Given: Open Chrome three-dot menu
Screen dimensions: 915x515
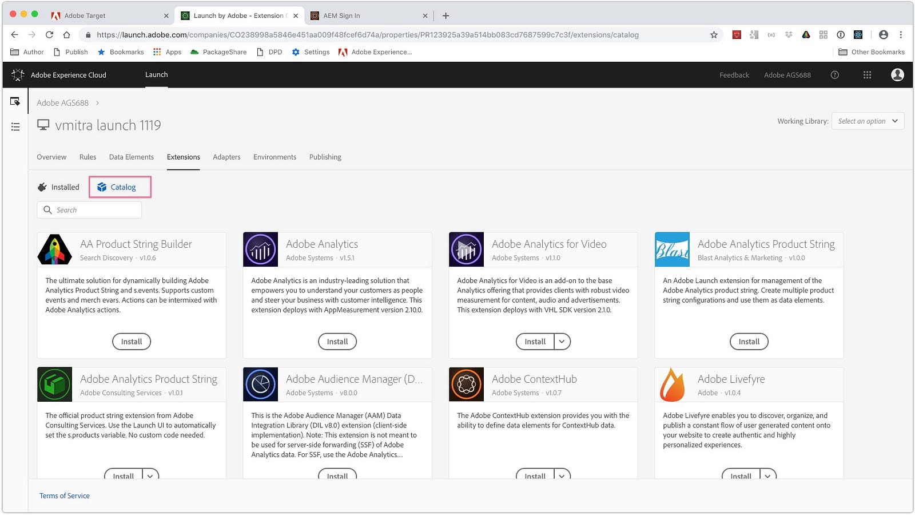Looking at the screenshot, I should pyautogui.click(x=901, y=35).
